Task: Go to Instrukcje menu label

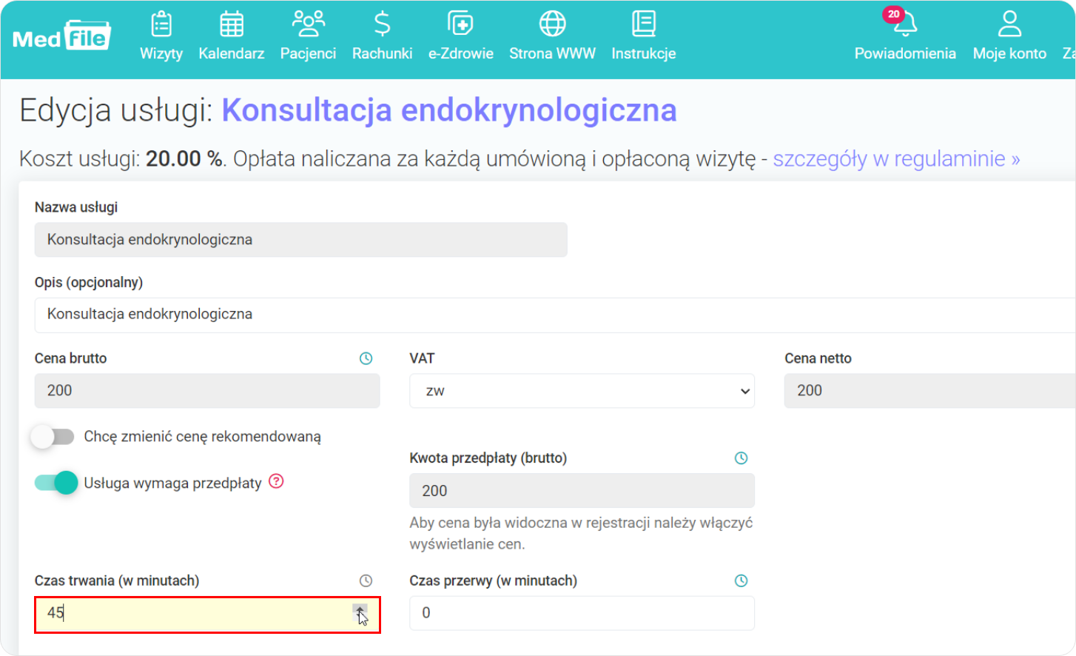Action: [x=644, y=53]
